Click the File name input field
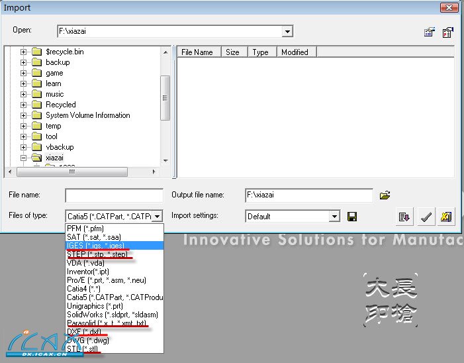Screen dimensions: 464x363 click(115, 195)
